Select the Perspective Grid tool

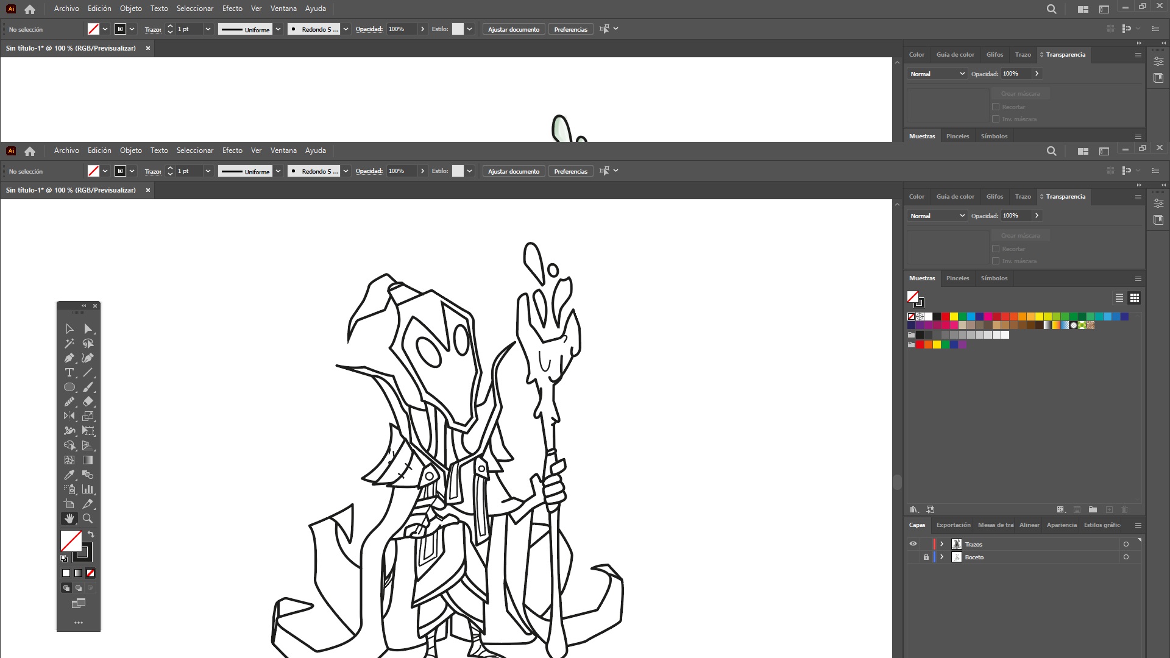pos(88,446)
